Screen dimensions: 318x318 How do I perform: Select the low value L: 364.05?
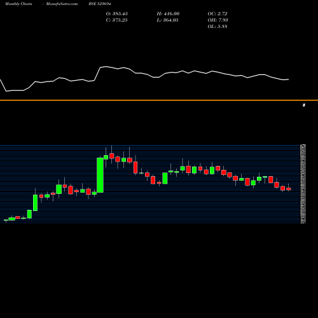[x=167, y=20]
